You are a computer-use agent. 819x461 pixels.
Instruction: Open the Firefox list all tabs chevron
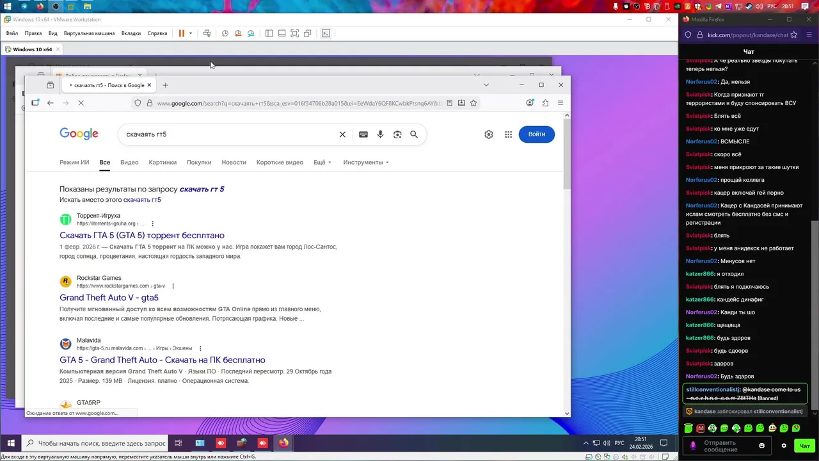tap(486, 85)
